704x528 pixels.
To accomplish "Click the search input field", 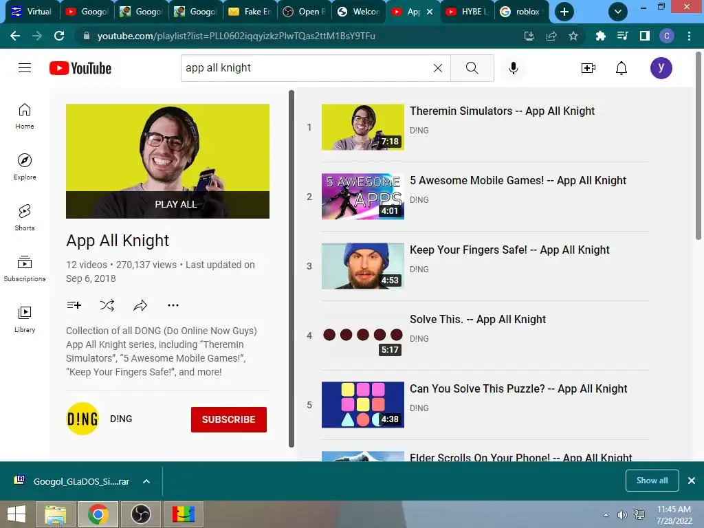I will tap(307, 68).
